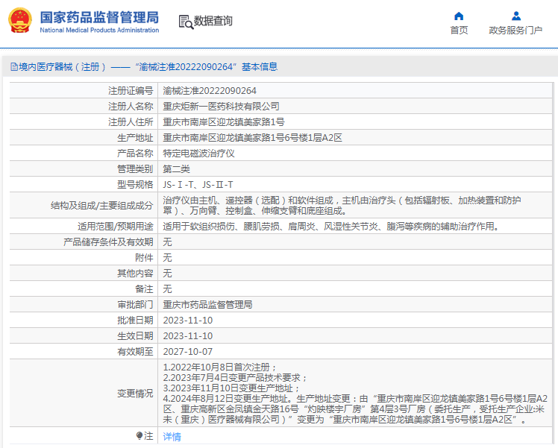Viewport: 558px width, 448px height.
Task: Click the 审批部门 label
Action: (135, 305)
